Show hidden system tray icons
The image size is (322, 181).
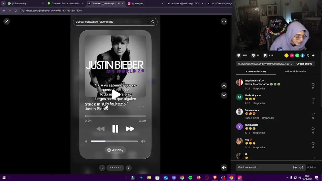287,178
